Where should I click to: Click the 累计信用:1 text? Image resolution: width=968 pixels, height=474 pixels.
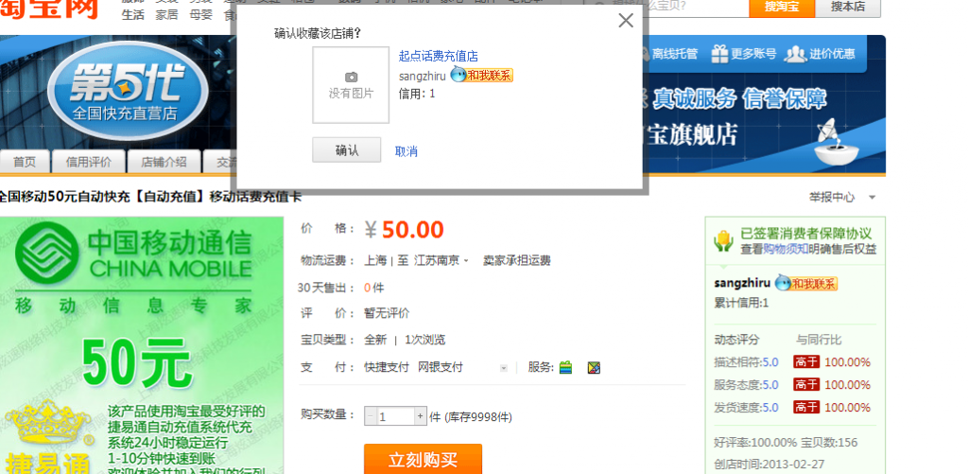[x=741, y=303]
